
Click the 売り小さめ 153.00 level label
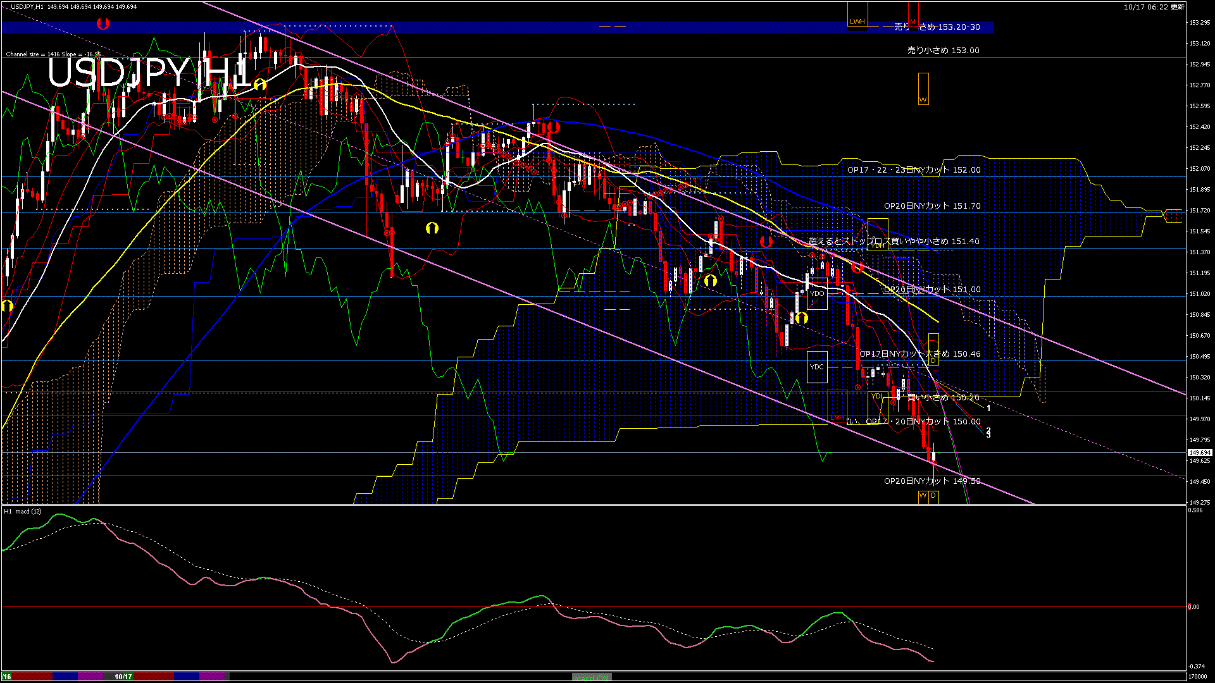click(x=943, y=50)
